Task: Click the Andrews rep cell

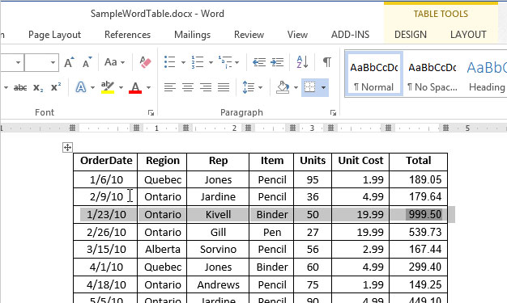Action: click(x=218, y=284)
